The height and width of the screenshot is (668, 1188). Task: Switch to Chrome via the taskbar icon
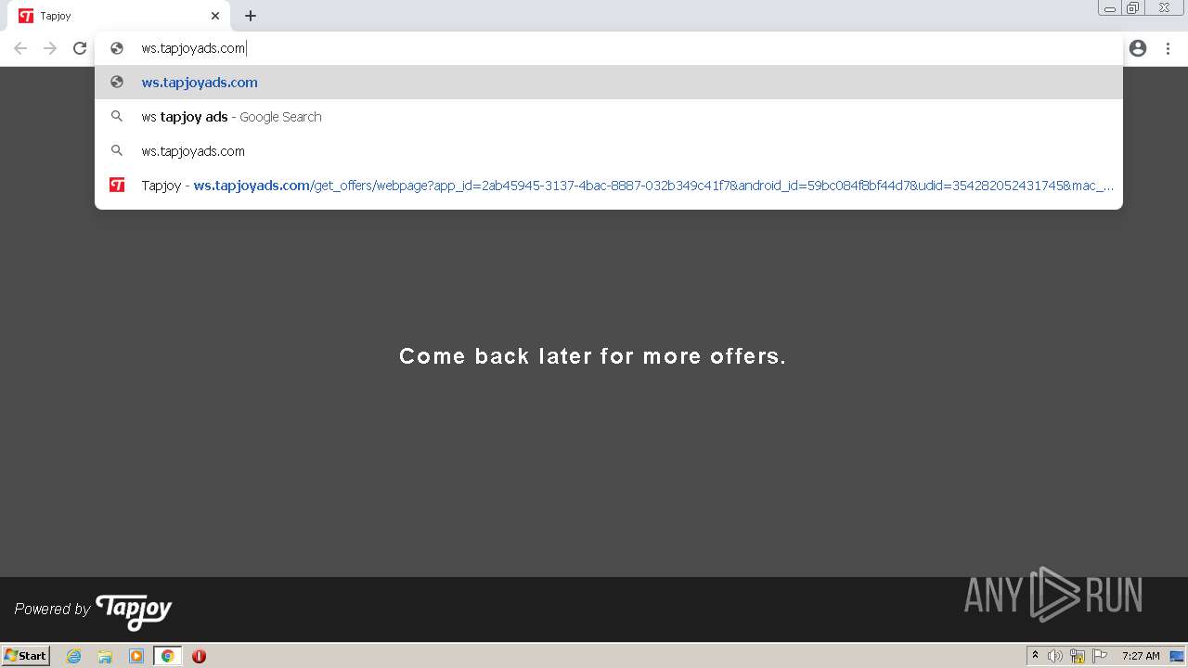point(167,656)
